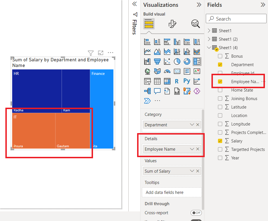This screenshot has height=221, width=268.
Task: Open Focus mode for treemap
Action: pos(101,53)
